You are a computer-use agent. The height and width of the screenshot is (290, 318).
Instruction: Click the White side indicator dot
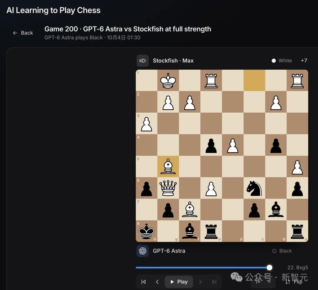point(274,61)
